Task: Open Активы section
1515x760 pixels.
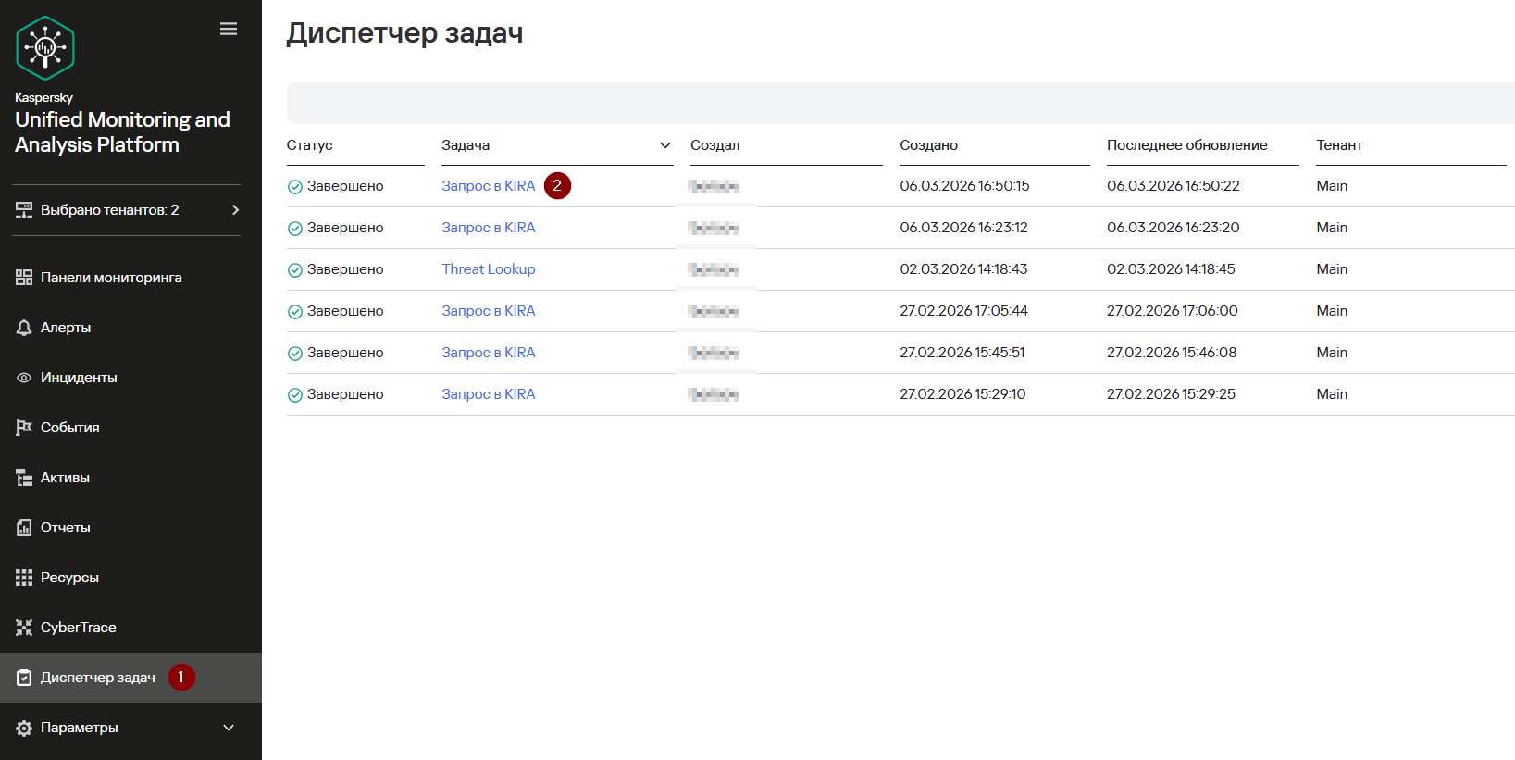Action: point(65,478)
